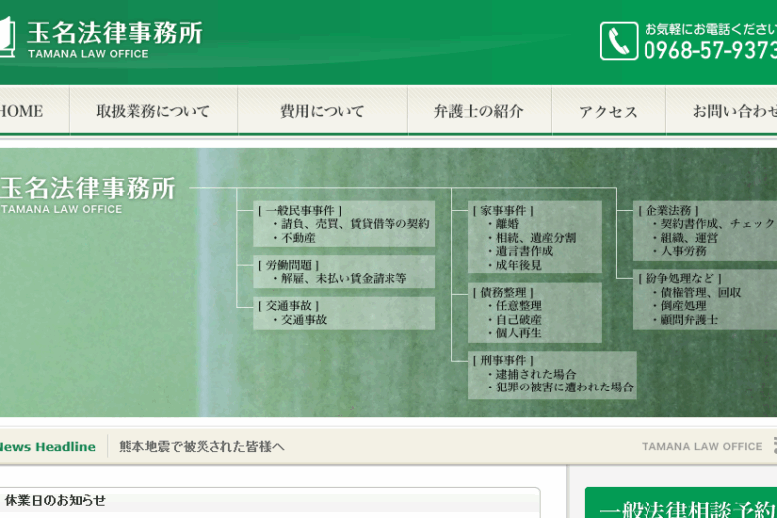Click the phone number 0968-57-9373

[x=709, y=51]
